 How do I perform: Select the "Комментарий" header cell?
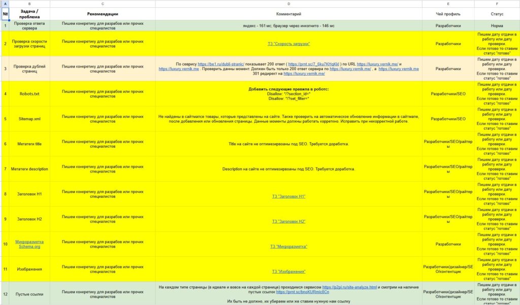point(288,14)
